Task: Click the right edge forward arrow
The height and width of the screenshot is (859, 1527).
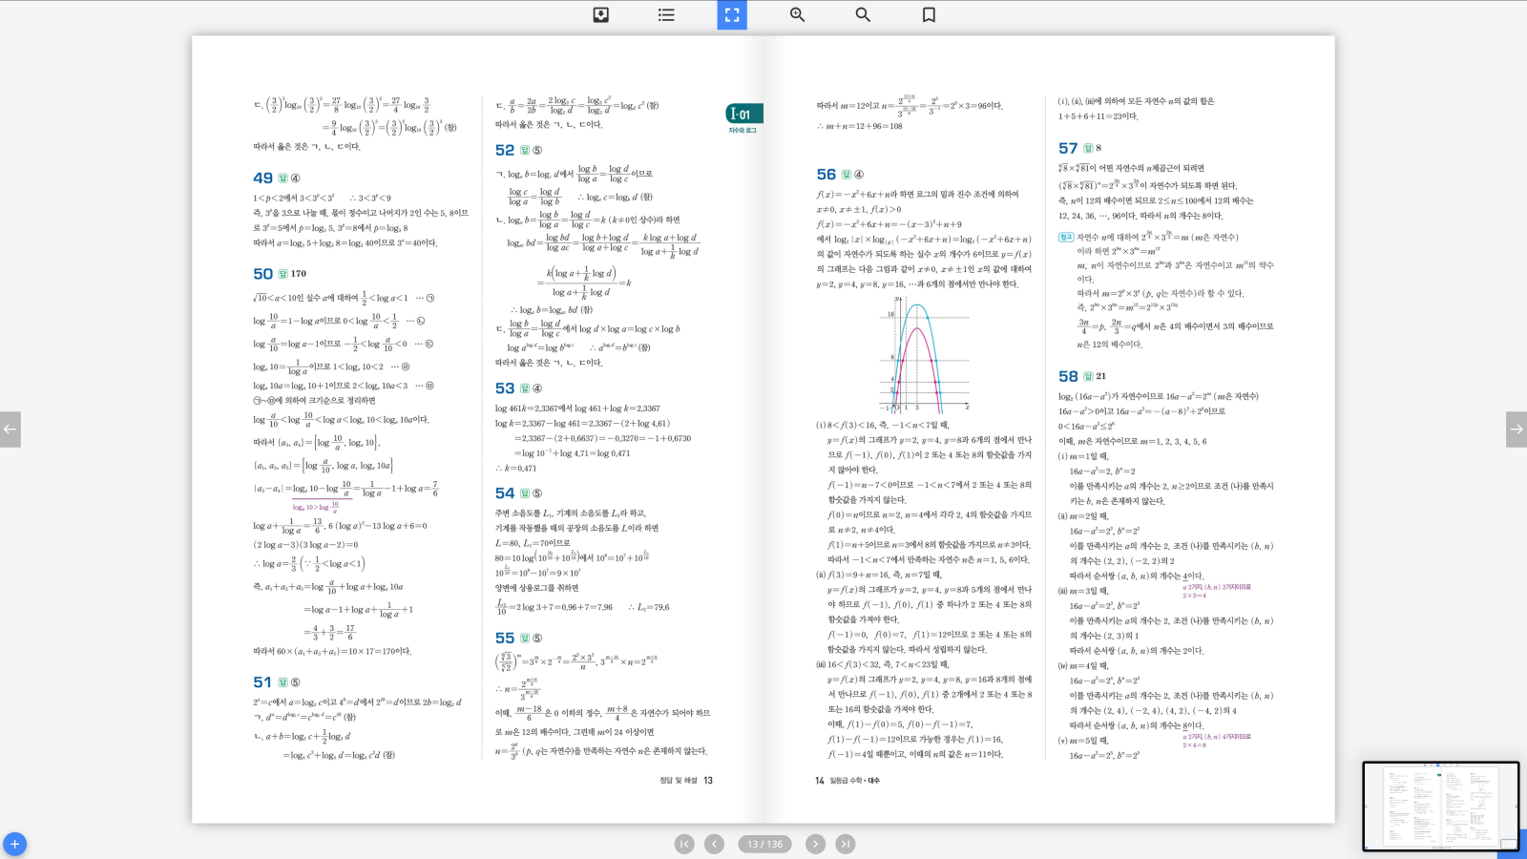Action: pos(1516,429)
